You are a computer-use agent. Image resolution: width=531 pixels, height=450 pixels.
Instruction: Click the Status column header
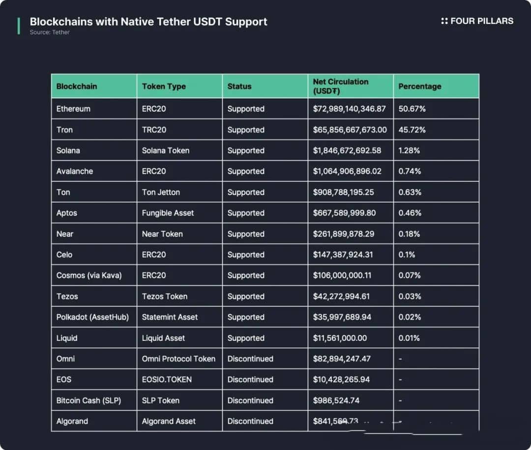point(239,86)
